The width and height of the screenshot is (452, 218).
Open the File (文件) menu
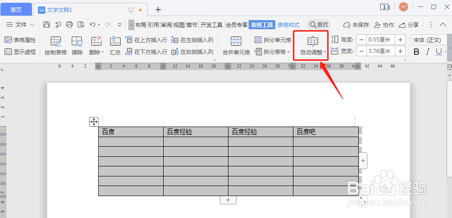pos(21,25)
